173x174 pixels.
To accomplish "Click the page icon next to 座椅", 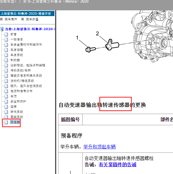I will [6, 107].
